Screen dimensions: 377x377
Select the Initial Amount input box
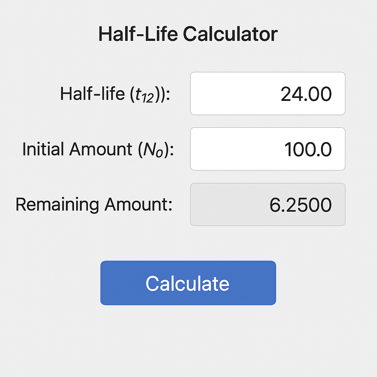pos(268,149)
